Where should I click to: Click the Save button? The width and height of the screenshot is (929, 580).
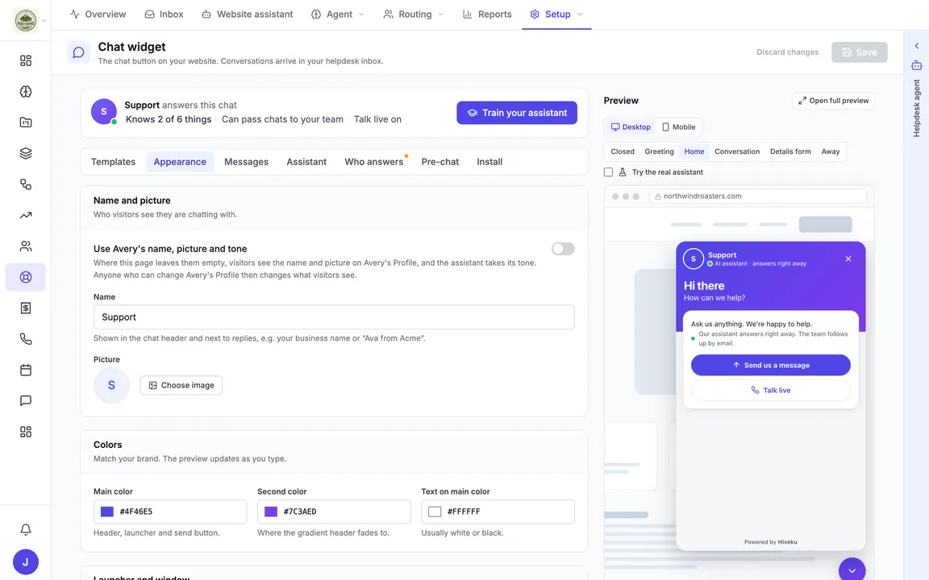[859, 52]
